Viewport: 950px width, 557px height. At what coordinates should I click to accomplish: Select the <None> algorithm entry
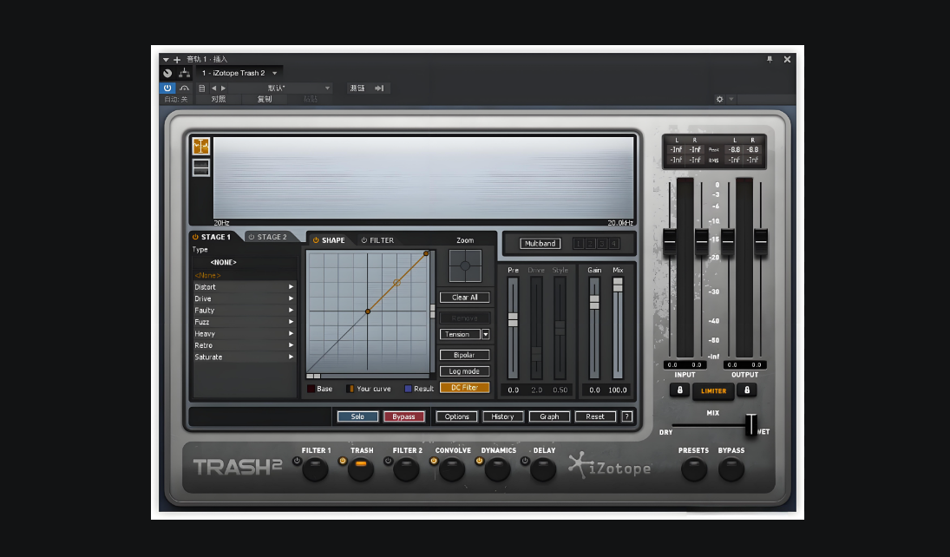pos(244,276)
